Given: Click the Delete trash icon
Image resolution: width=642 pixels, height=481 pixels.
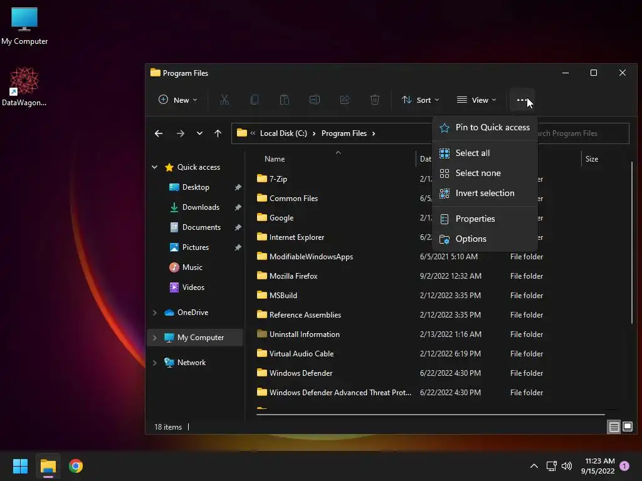Looking at the screenshot, I should (375, 100).
